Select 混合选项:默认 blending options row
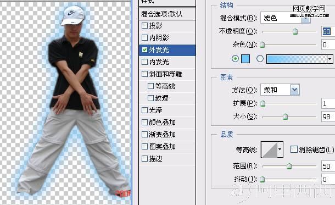 (x=167, y=14)
